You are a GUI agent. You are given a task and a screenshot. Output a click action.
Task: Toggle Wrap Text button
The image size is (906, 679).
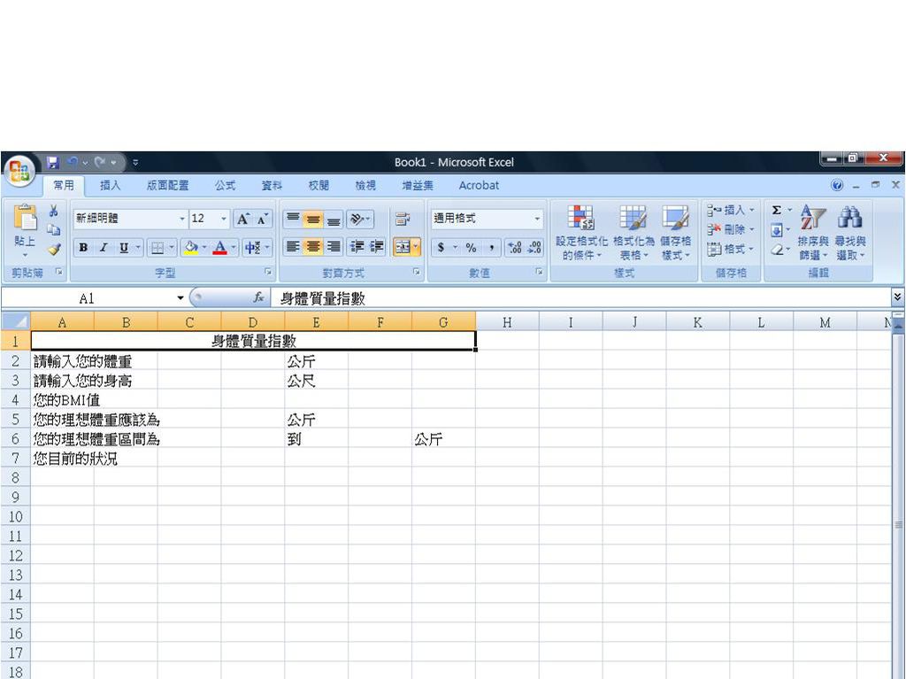pos(403,219)
